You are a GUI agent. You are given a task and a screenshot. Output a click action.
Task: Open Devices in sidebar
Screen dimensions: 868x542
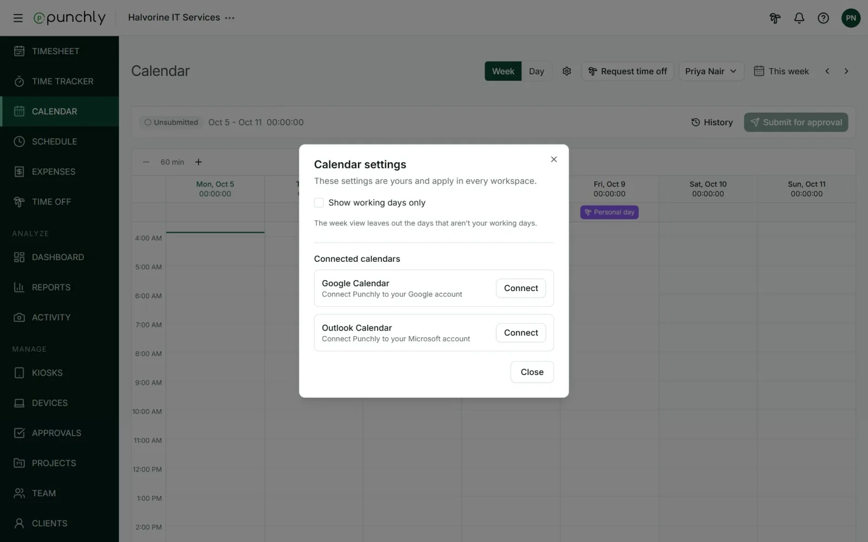(x=60, y=403)
